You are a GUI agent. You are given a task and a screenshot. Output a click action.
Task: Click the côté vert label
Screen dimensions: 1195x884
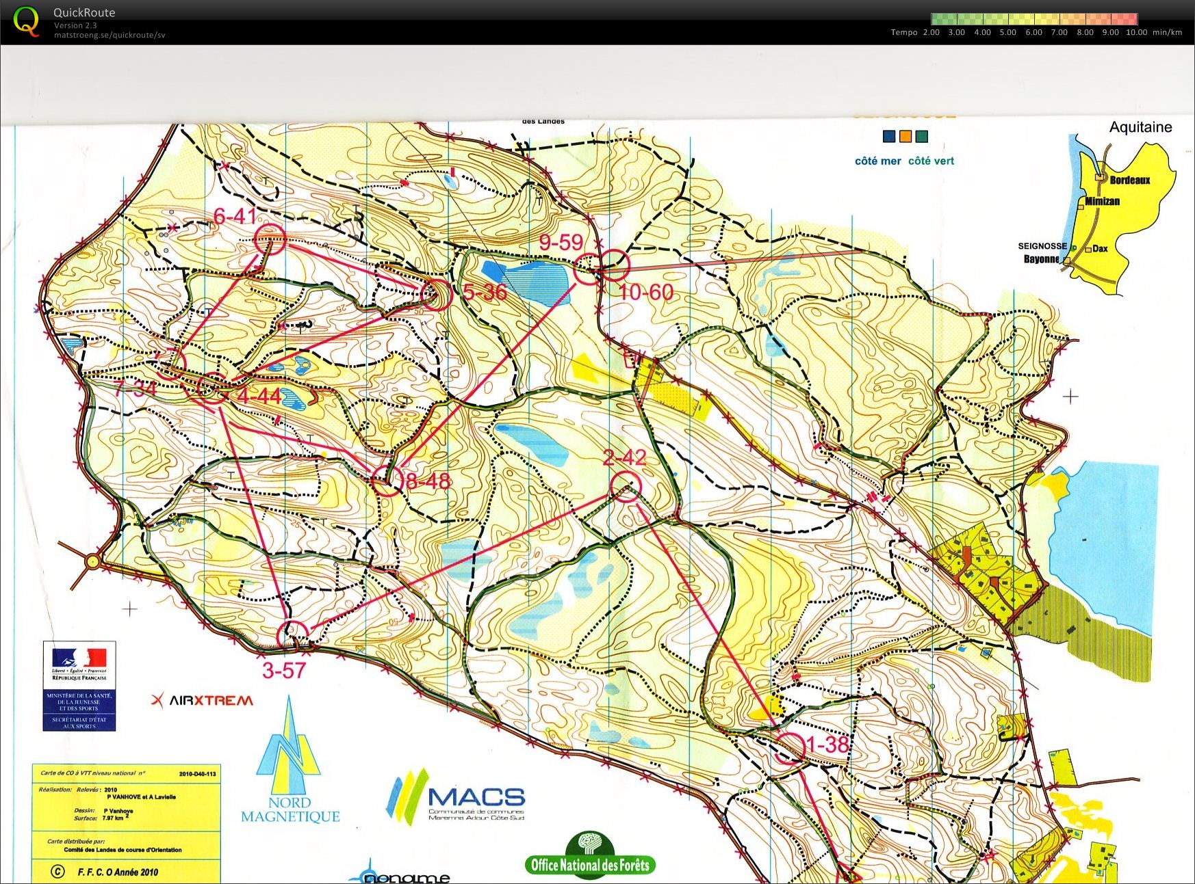point(931,161)
